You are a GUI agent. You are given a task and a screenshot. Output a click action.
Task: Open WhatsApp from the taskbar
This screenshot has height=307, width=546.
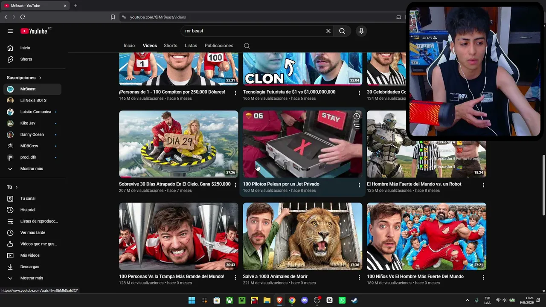coord(342,300)
